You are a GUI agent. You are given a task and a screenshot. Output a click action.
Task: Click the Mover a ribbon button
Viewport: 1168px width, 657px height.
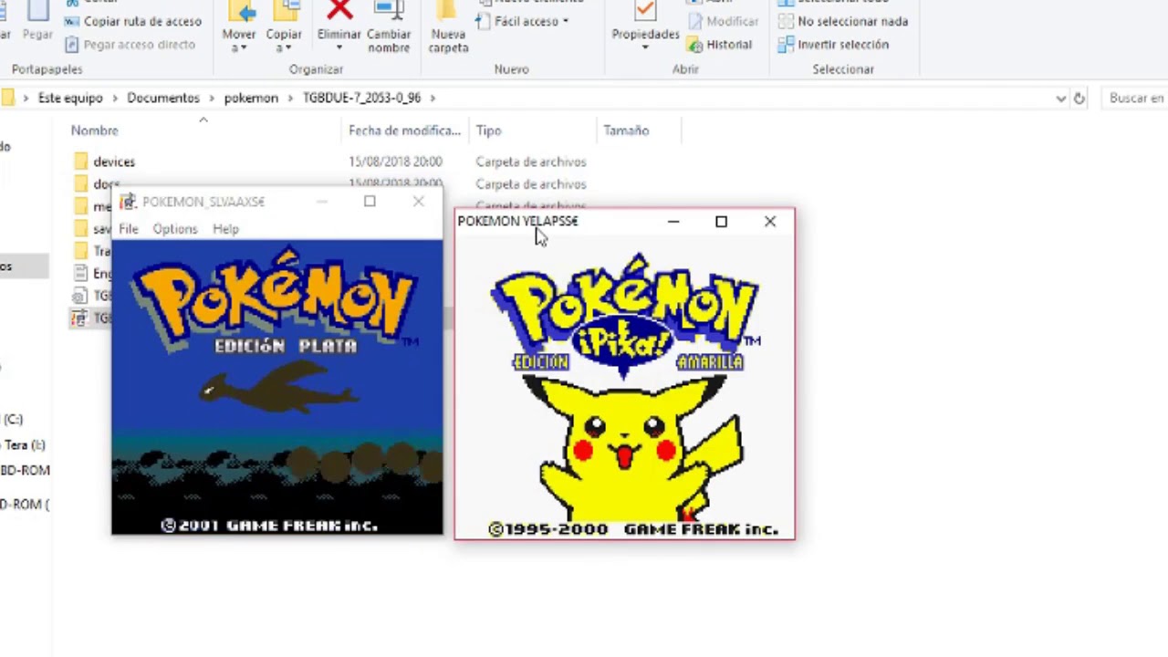(239, 27)
